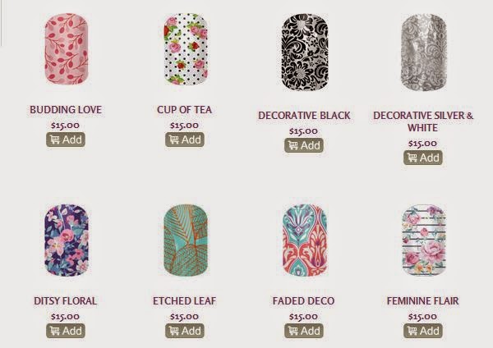Screen dimensions: 493x348
Task: Open the FADED DECO title link
Action: tap(304, 301)
